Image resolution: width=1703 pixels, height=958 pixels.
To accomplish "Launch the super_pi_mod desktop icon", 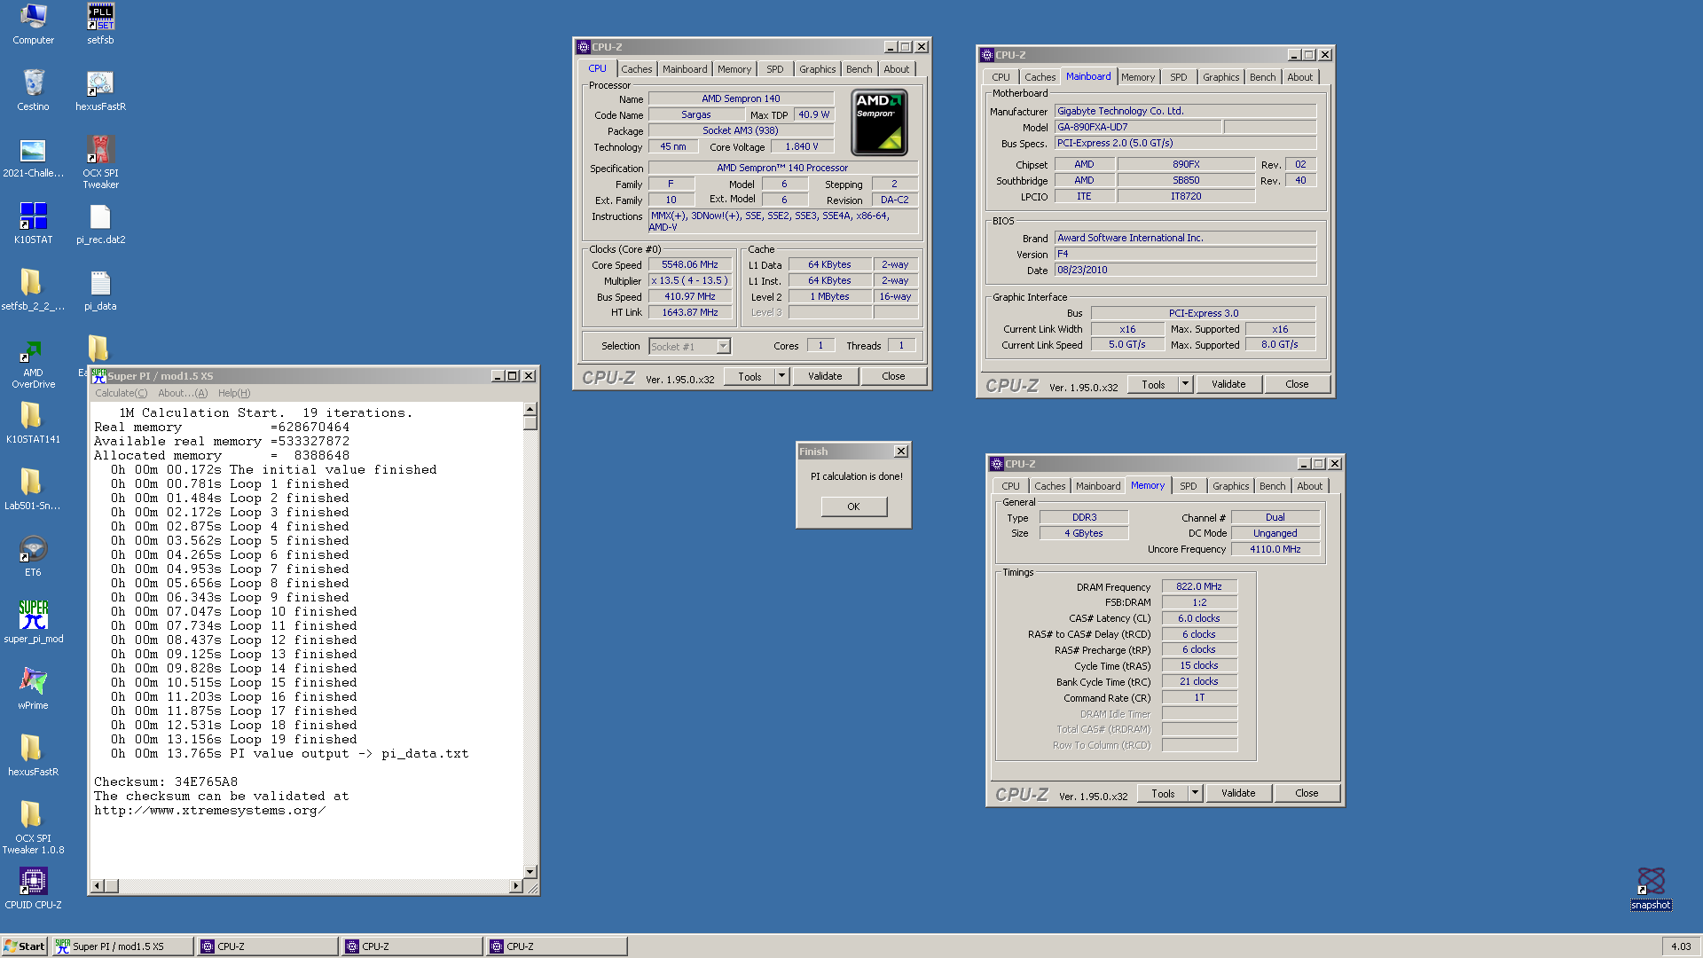I will [x=33, y=623].
